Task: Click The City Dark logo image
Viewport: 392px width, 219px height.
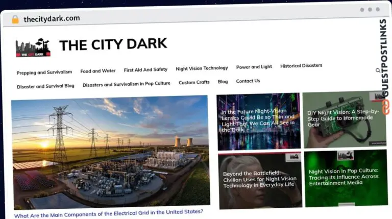Action: (x=33, y=47)
